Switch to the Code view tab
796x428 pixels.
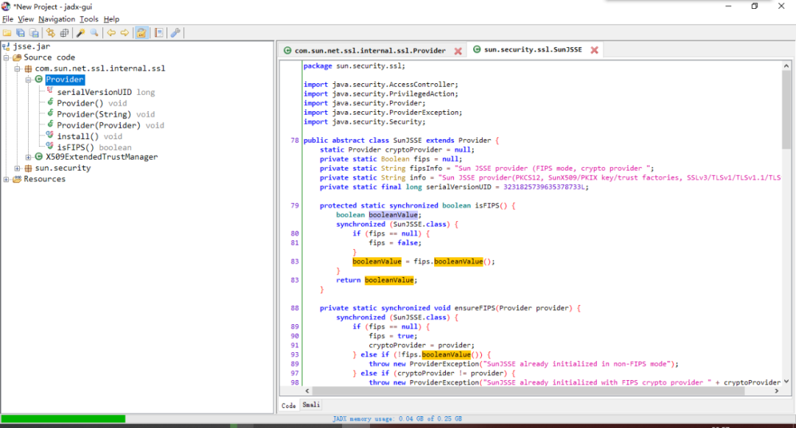click(289, 406)
